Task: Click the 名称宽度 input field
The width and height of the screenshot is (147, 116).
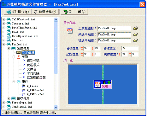Action: pos(130,48)
